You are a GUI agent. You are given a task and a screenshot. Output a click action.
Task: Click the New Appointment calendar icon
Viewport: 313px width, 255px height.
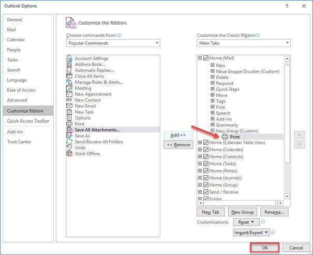[69, 94]
